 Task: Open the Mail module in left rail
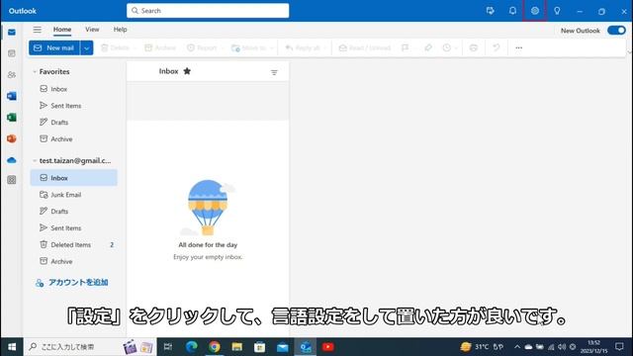pos(12,32)
